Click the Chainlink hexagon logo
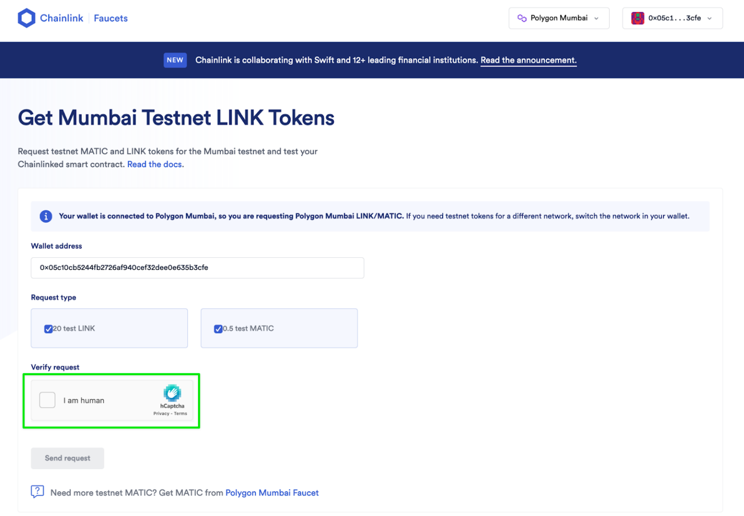This screenshot has width=744, height=516. pyautogui.click(x=27, y=17)
